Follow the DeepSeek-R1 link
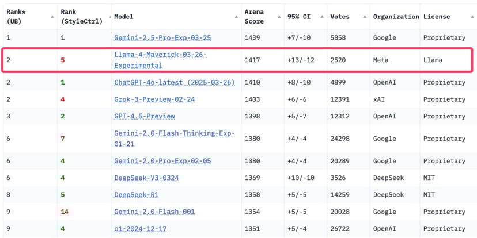Image resolution: width=477 pixels, height=238 pixels. (x=137, y=195)
